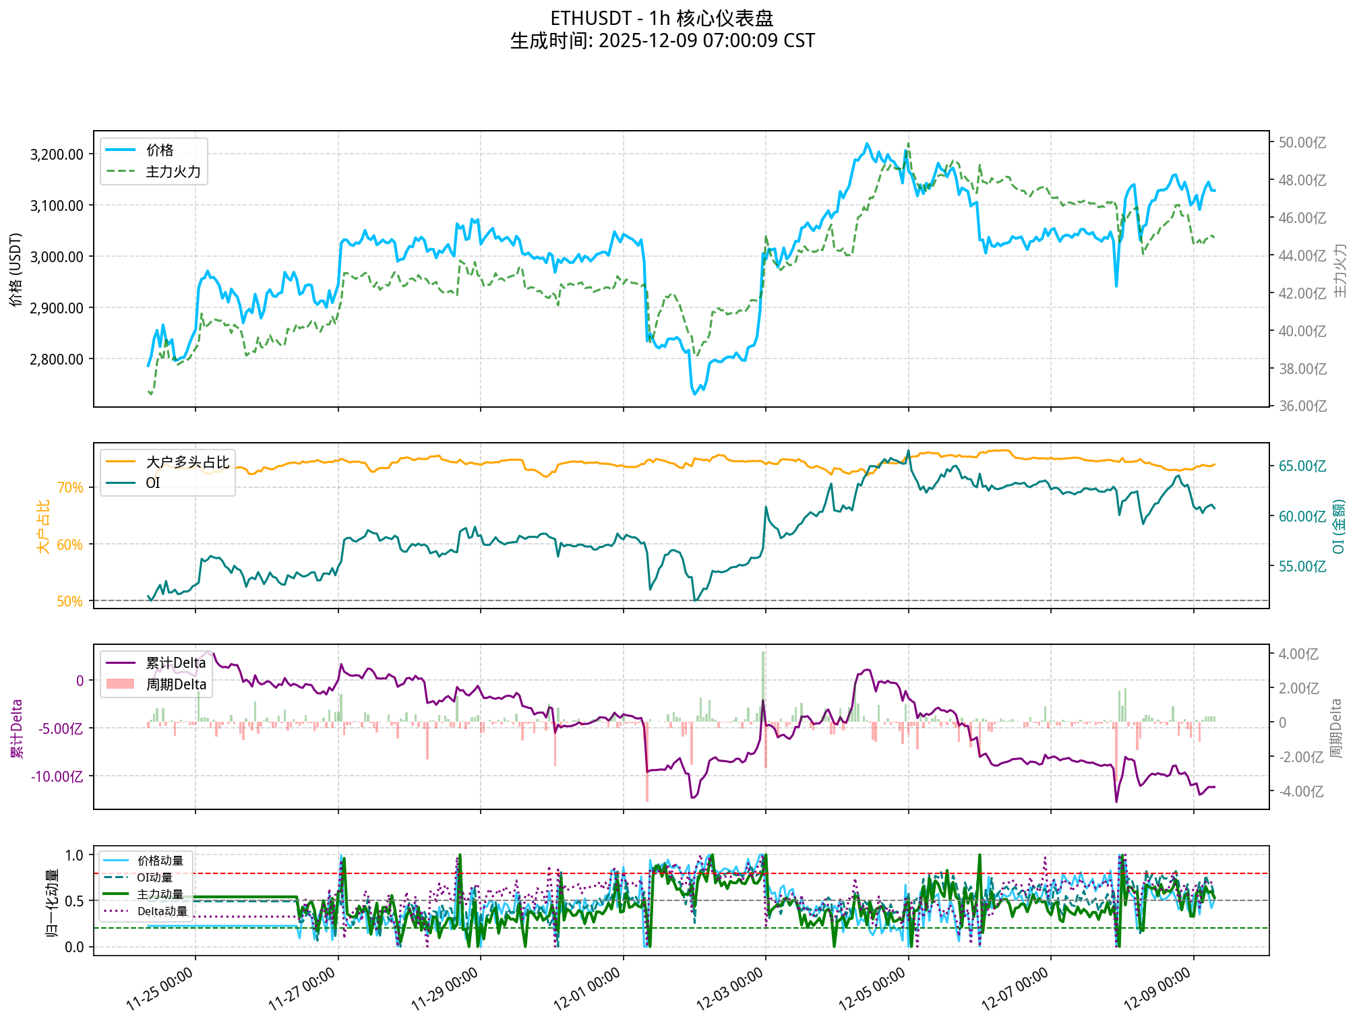Click the 70% 大户占比 axis tick
1357x1025 pixels.
[70, 487]
